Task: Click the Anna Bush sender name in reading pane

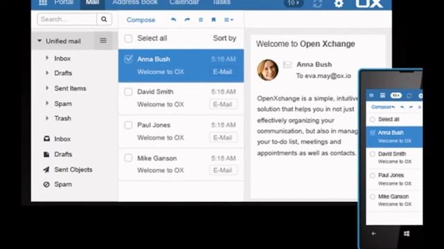Action: point(314,64)
